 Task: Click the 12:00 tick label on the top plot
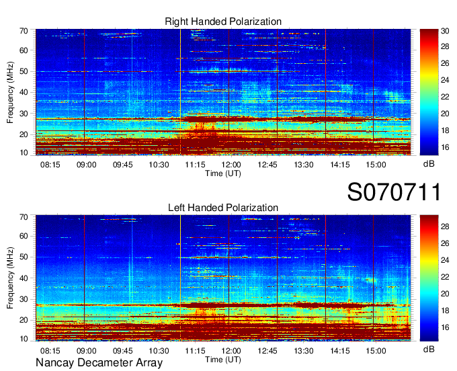pyautogui.click(x=231, y=165)
